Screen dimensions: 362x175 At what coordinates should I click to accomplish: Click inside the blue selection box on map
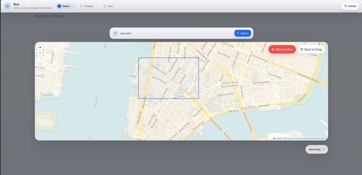click(168, 78)
